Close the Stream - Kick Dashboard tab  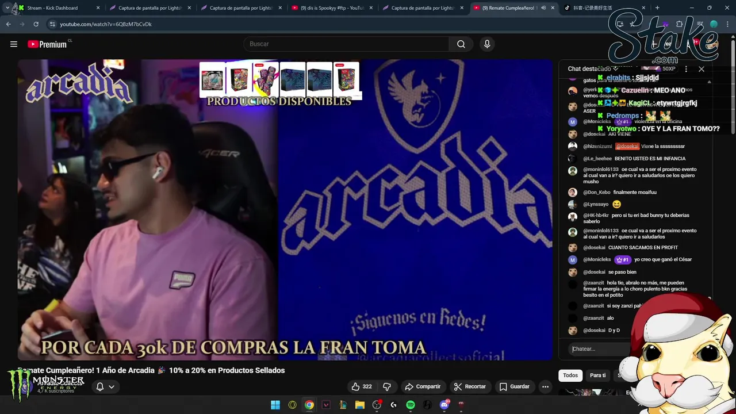click(x=98, y=8)
